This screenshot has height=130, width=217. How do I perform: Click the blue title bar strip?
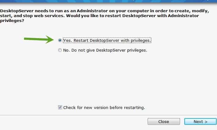point(108,1)
